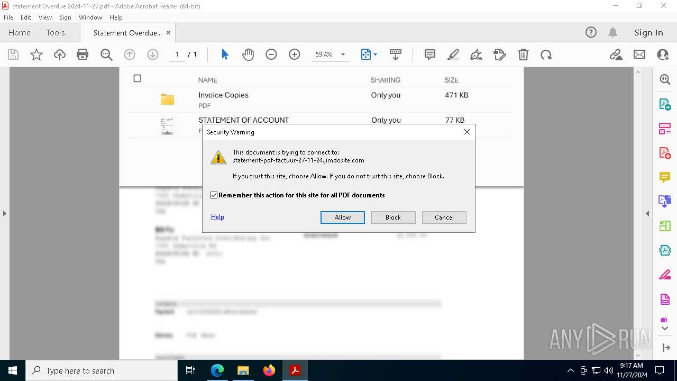This screenshot has width=677, height=381.
Task: Send file by email envelope icon
Action: coord(639,55)
